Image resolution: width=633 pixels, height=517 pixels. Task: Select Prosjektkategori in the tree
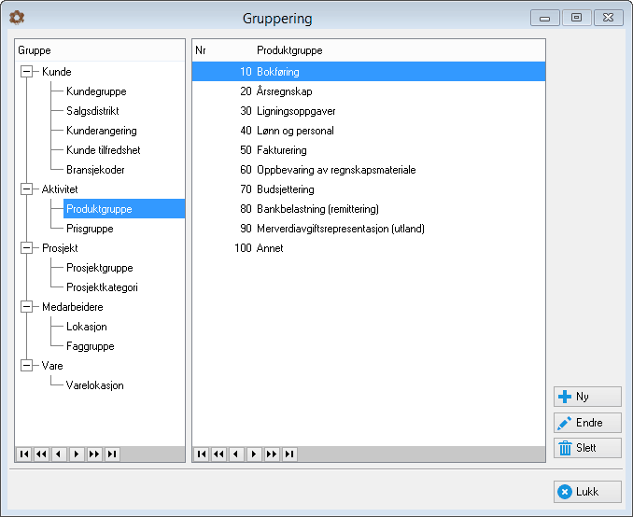[102, 286]
